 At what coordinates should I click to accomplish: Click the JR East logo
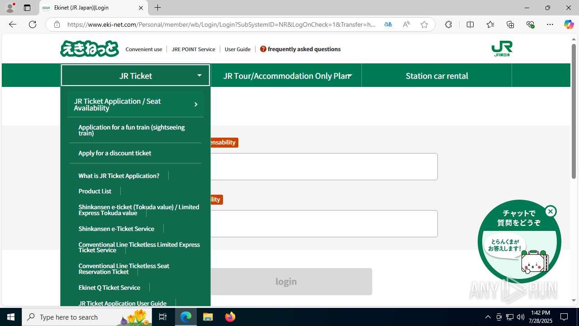coord(502,48)
